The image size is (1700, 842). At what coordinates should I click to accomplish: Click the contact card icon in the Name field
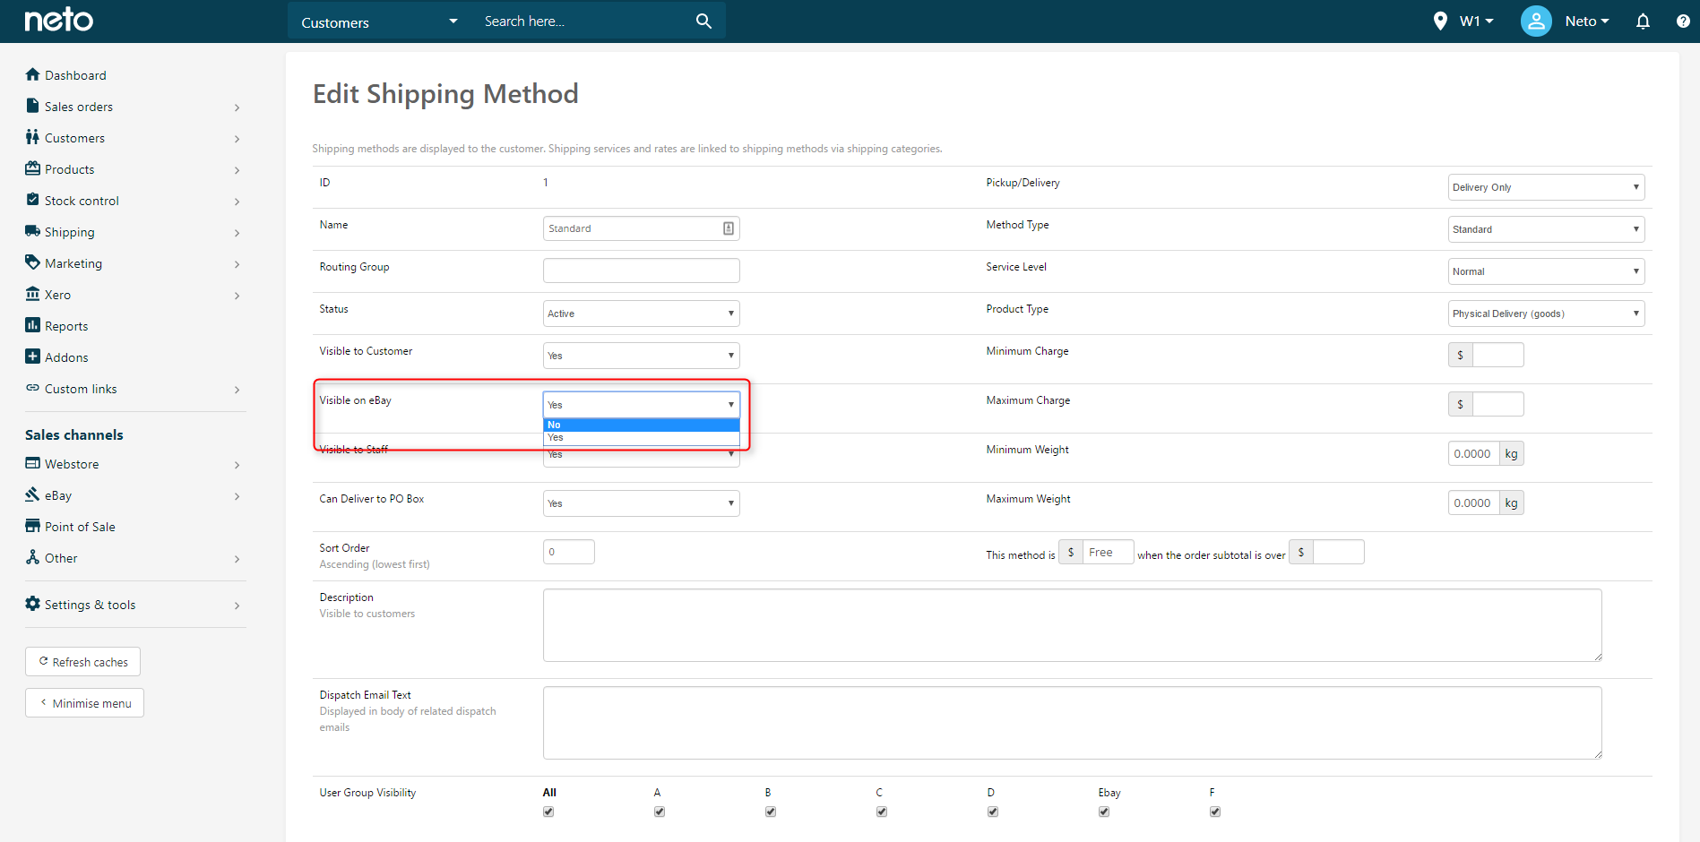729,228
